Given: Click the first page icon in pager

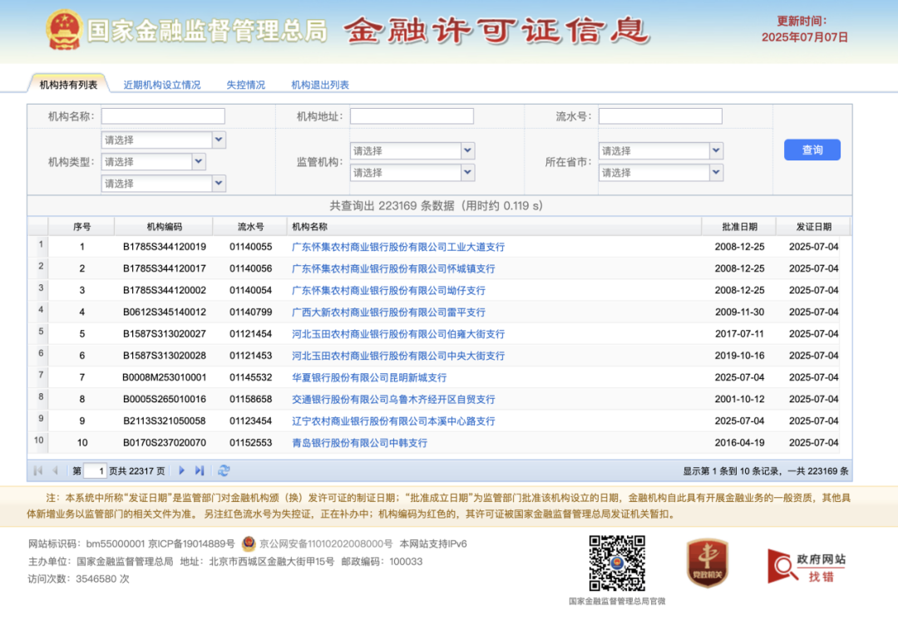Looking at the screenshot, I should (37, 470).
